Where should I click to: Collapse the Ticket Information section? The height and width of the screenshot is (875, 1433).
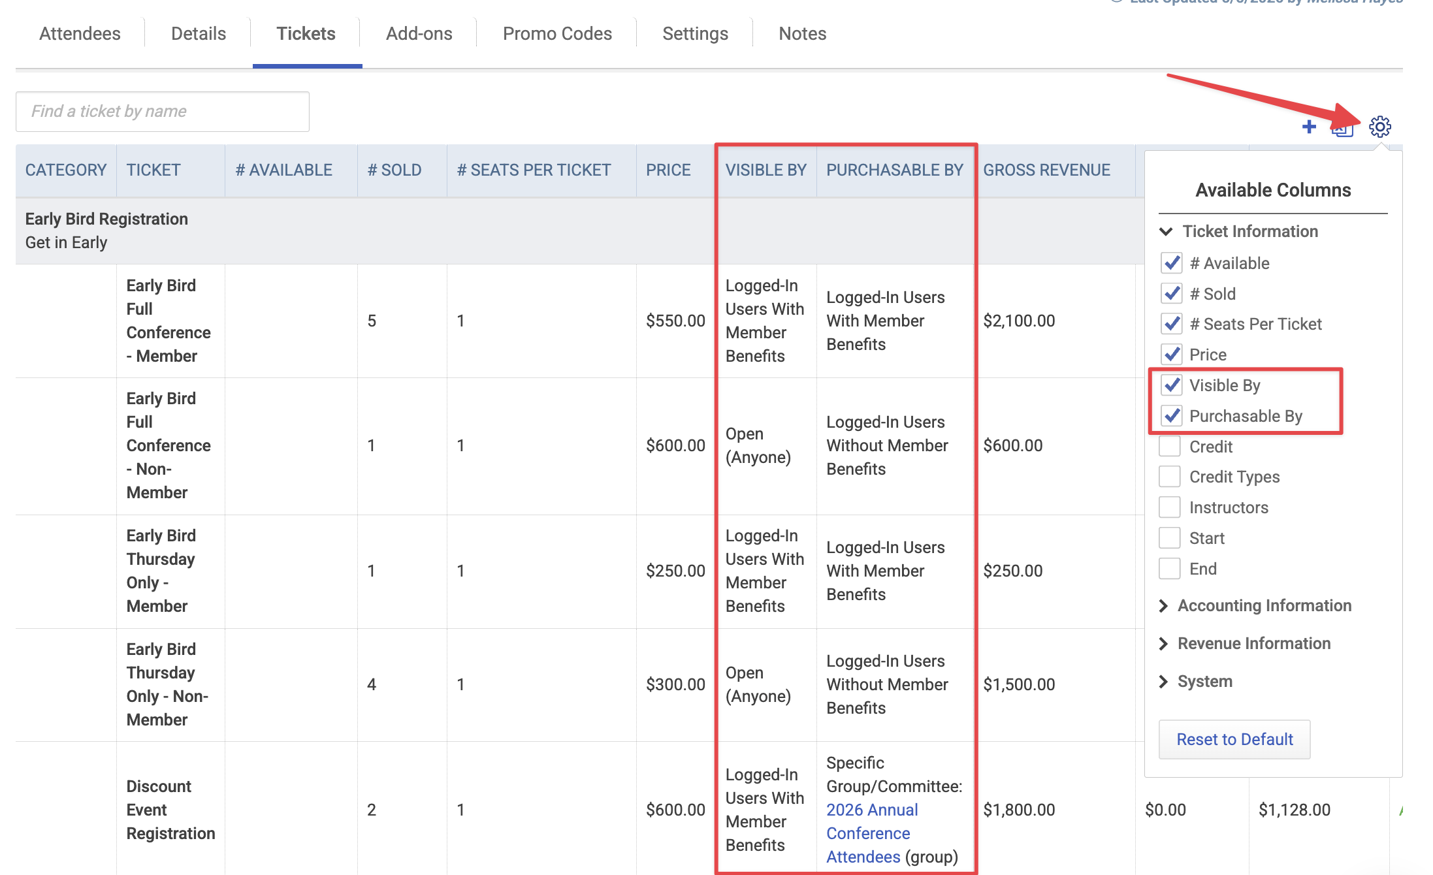(1238, 231)
